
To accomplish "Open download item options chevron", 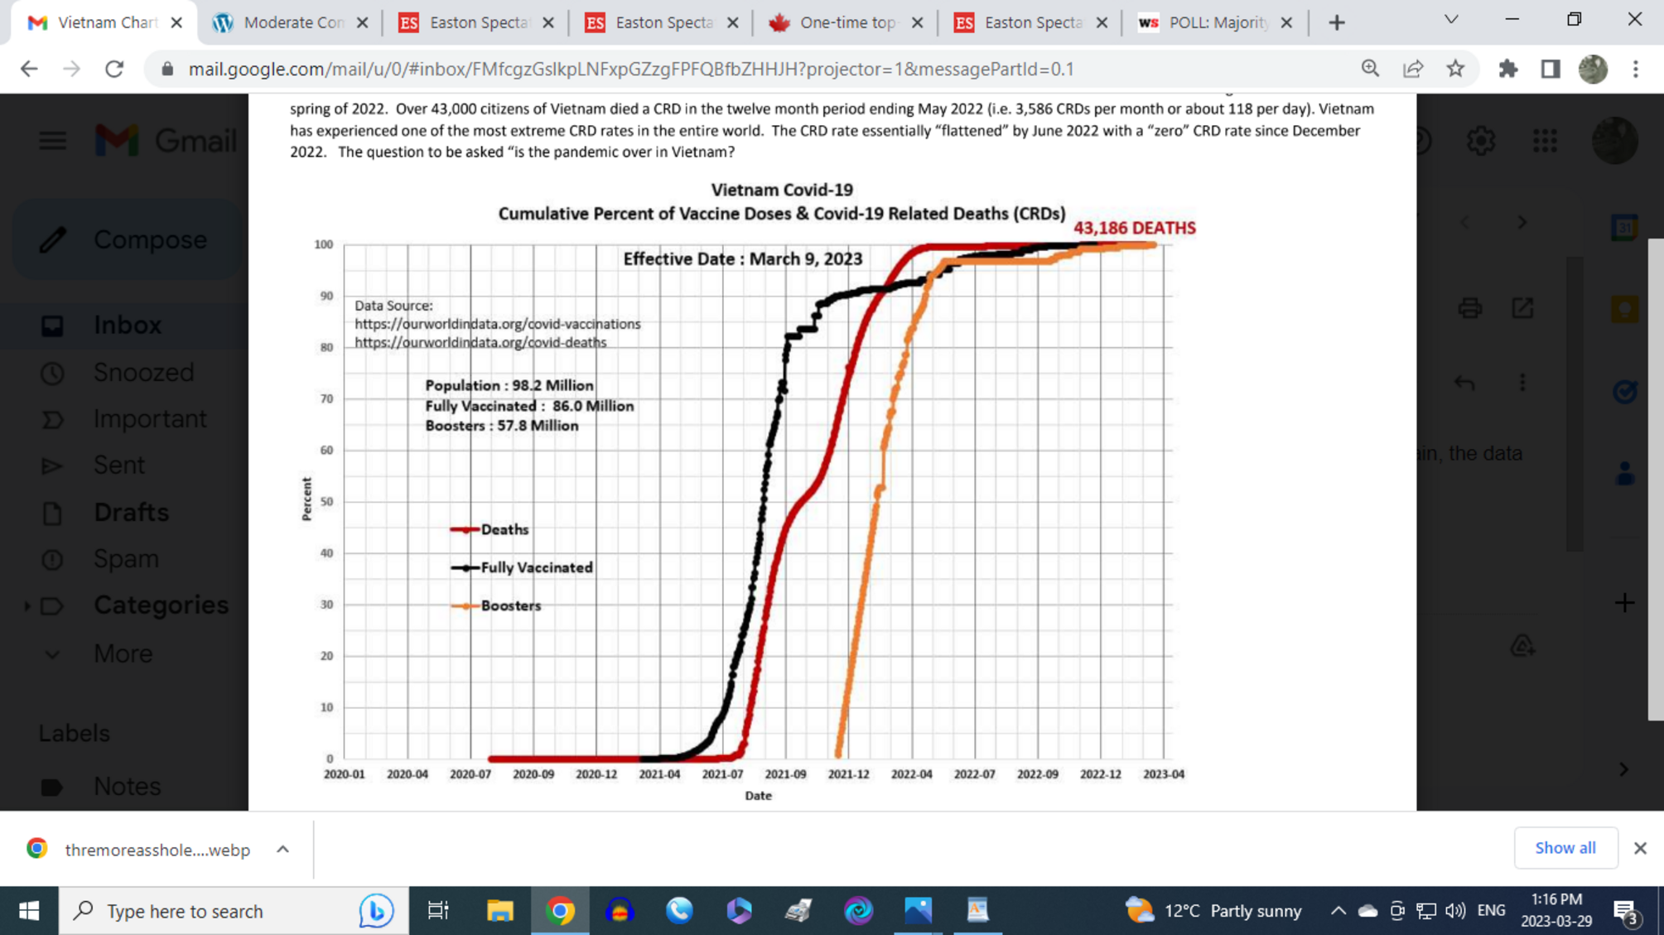I will pyautogui.click(x=282, y=849).
